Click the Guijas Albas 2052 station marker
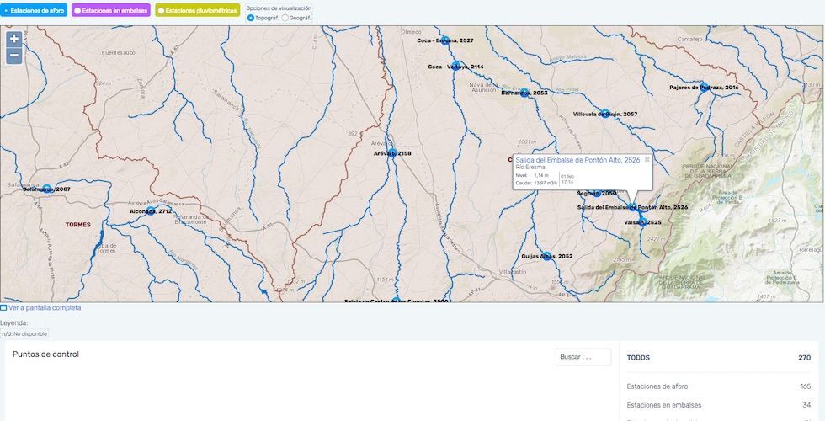The height and width of the screenshot is (421, 825). click(x=546, y=256)
